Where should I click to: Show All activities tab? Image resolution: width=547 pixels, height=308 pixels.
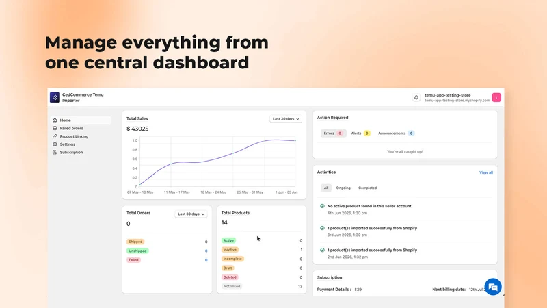pyautogui.click(x=326, y=188)
